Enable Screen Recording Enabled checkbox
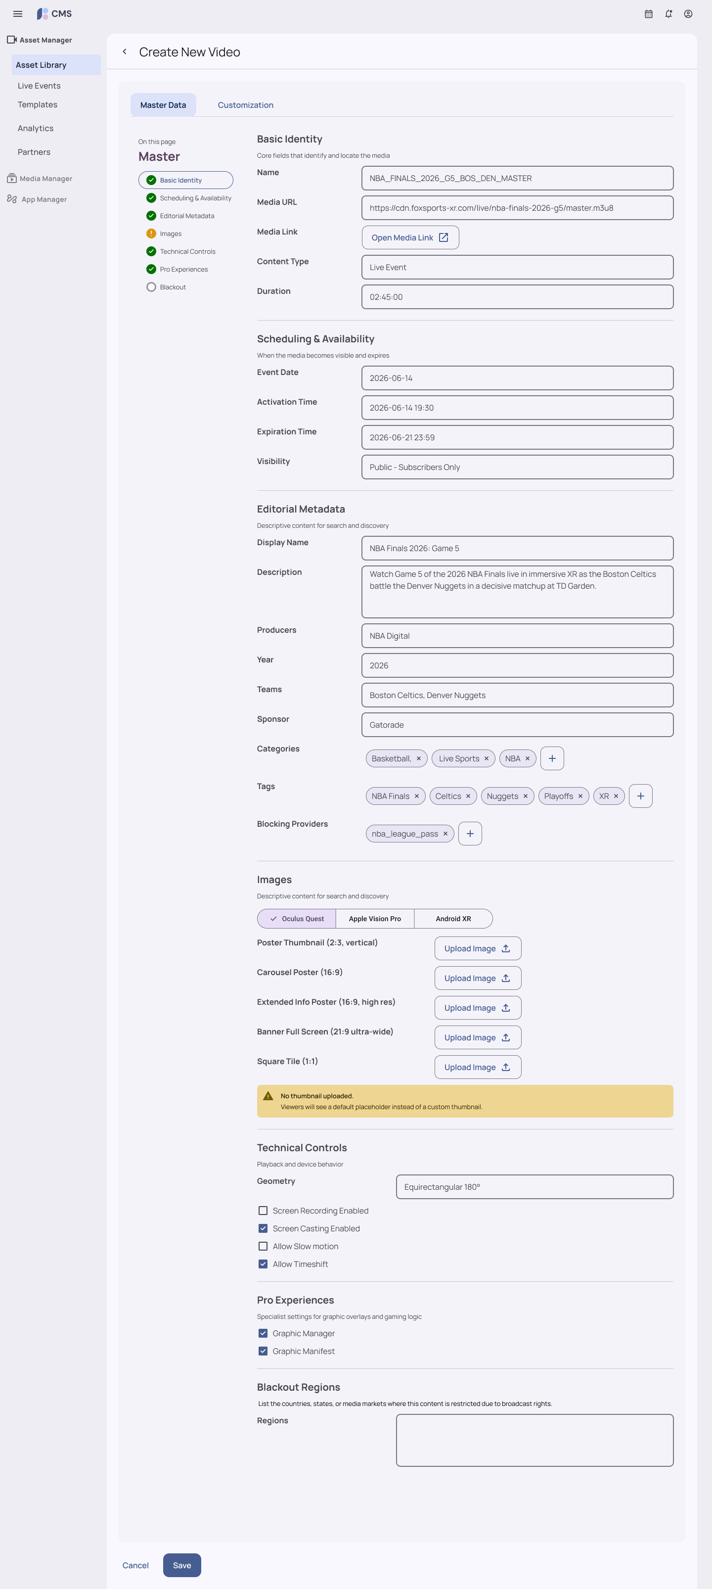Screen dimensions: 712x1589 (263, 1210)
